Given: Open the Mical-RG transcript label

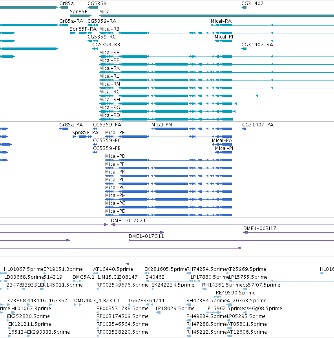Looking at the screenshot, I should (110, 108).
